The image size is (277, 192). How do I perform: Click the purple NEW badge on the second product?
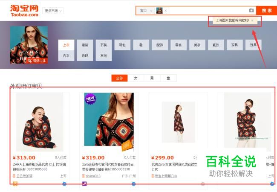(x=90, y=99)
